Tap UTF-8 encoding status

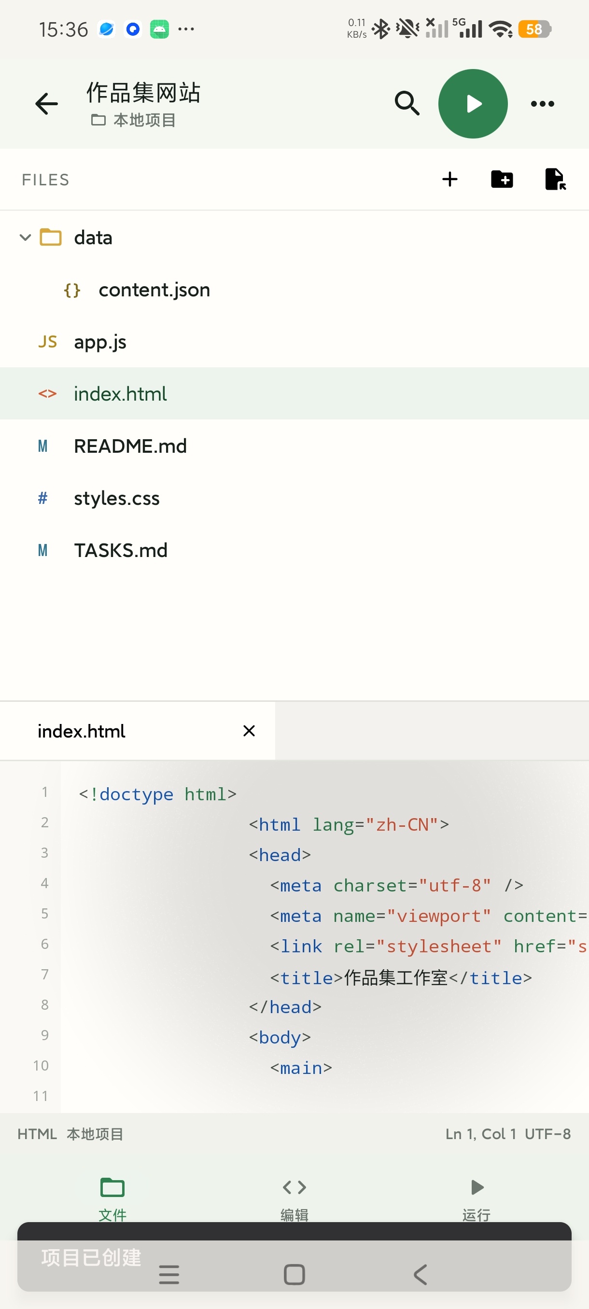click(548, 1134)
